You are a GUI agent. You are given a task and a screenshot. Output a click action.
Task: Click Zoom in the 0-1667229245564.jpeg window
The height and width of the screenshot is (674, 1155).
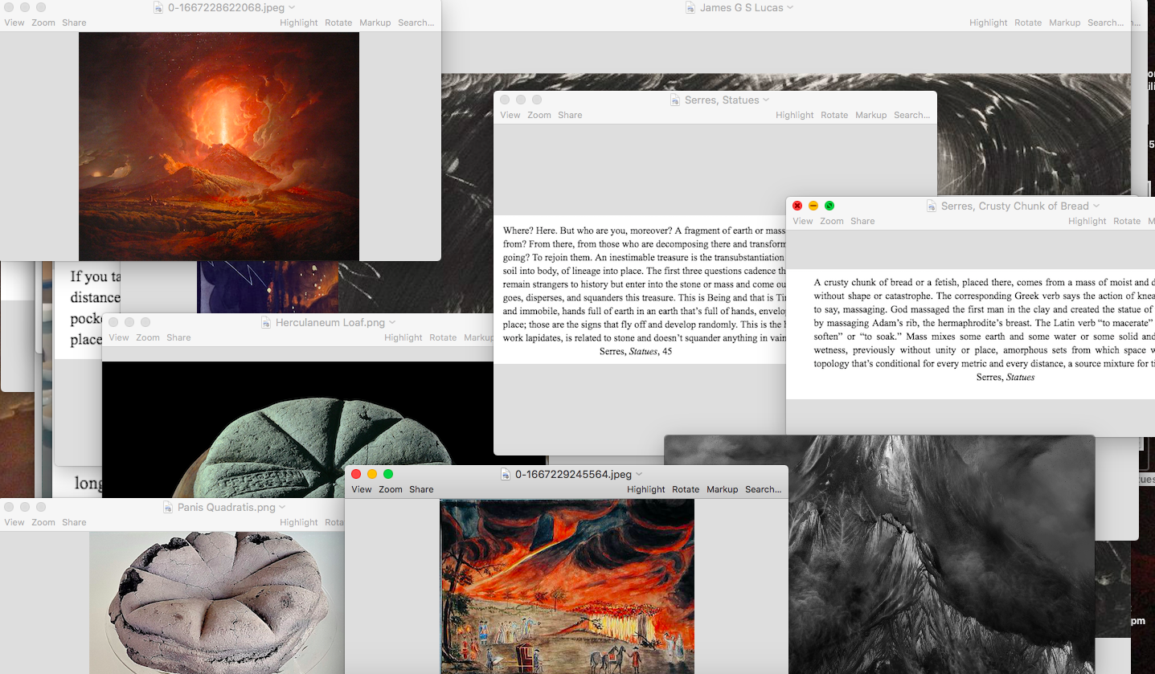click(391, 489)
